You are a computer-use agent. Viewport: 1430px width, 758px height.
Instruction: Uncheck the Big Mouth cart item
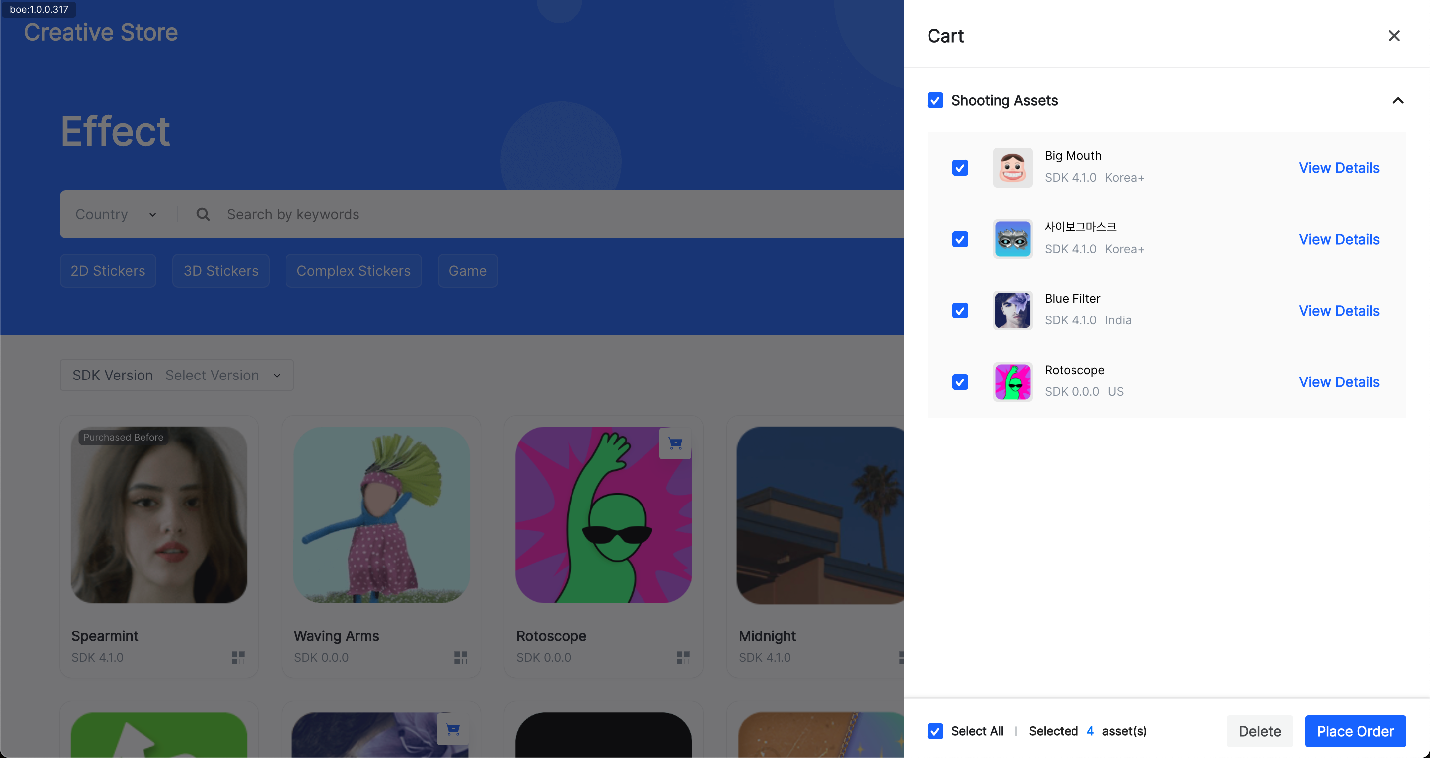point(960,168)
